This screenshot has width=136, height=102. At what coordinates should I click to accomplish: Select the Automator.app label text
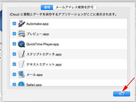click(x=38, y=24)
